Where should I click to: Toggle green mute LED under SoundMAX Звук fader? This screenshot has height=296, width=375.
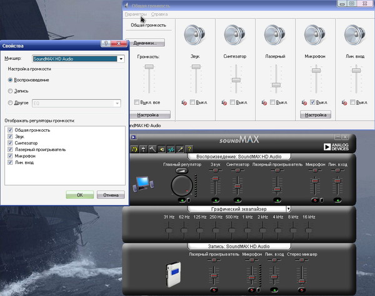tap(215, 200)
